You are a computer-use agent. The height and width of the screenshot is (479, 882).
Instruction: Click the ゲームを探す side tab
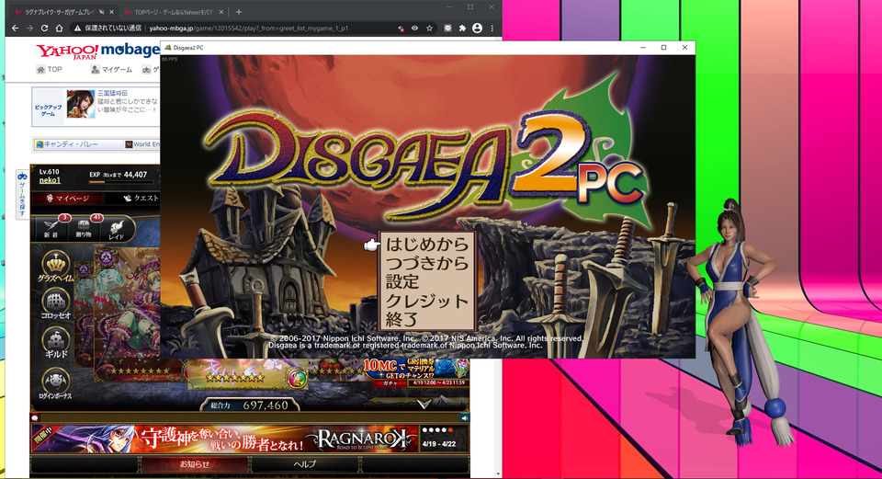tap(22, 195)
